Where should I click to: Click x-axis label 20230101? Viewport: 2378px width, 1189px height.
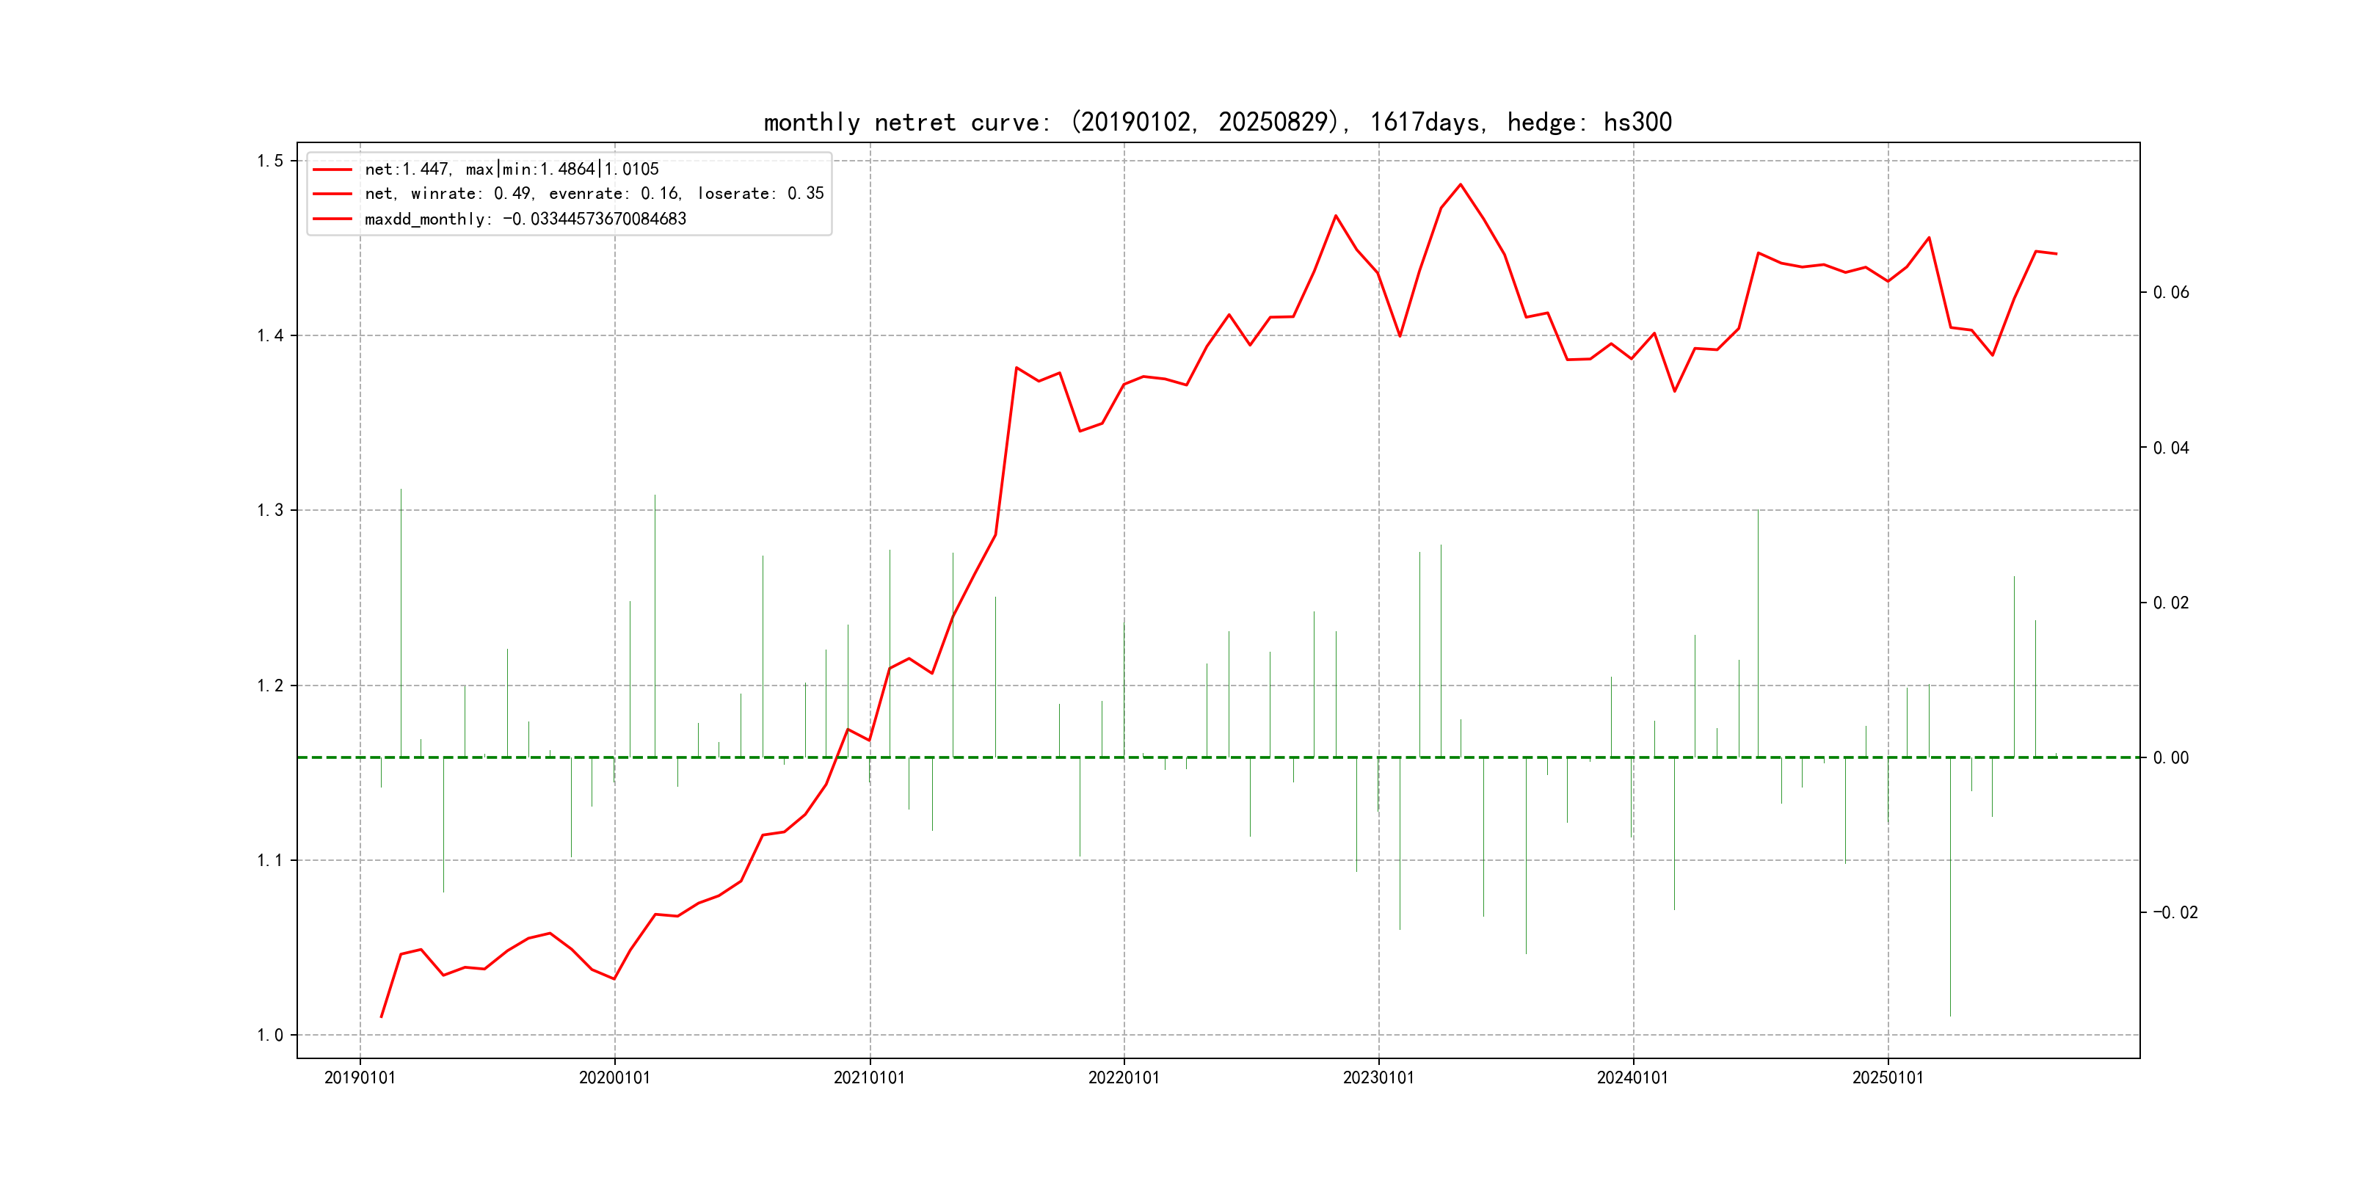coord(1378,1077)
